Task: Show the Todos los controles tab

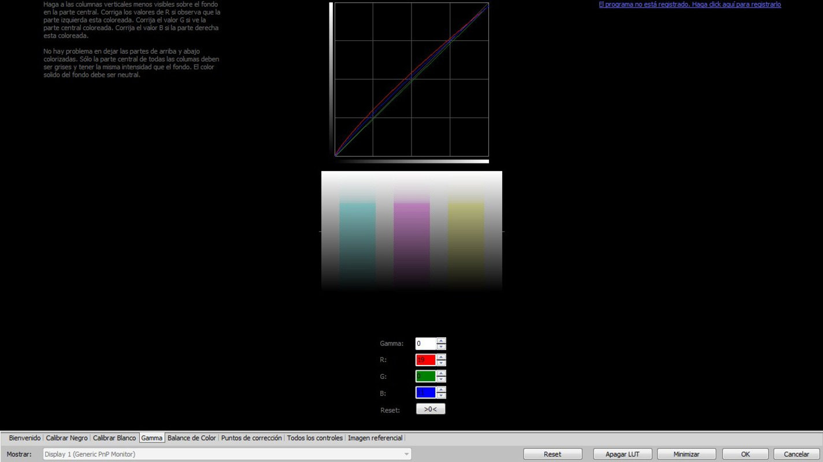Action: [316, 438]
